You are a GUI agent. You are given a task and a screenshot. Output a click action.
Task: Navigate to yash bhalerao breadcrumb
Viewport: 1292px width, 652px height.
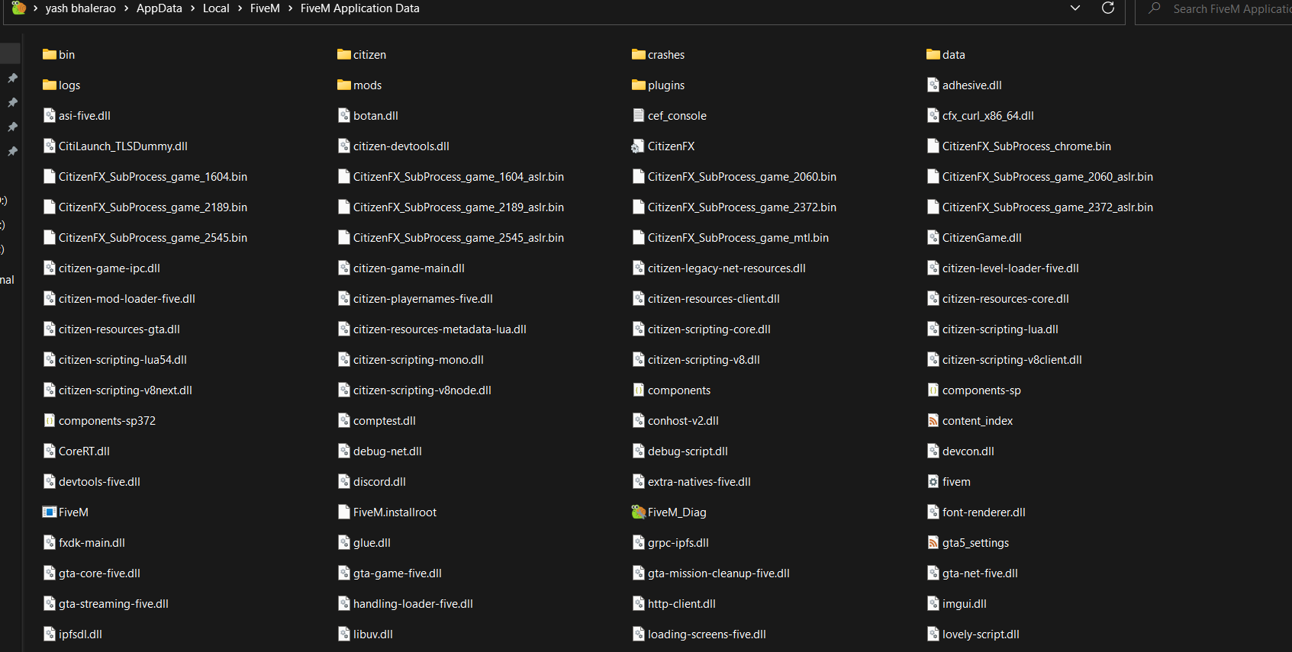coord(81,8)
